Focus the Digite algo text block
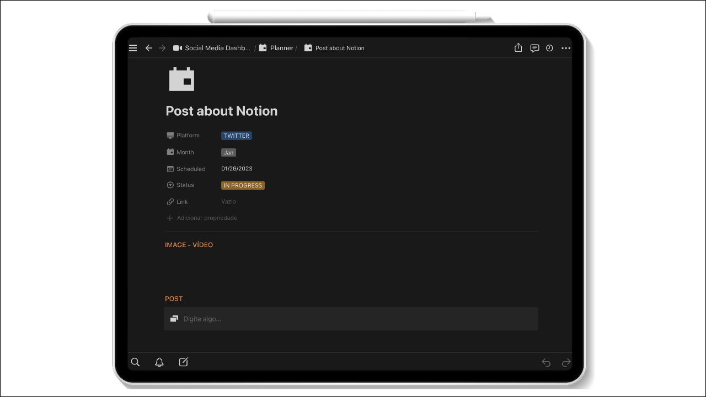 [351, 319]
